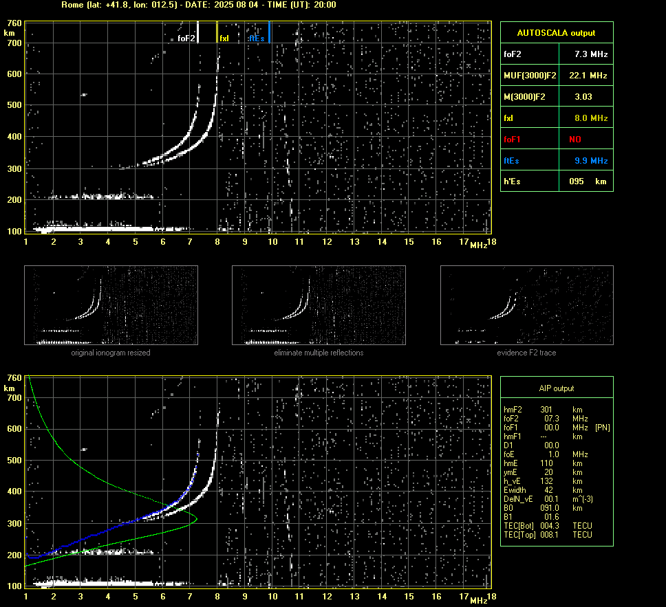The image size is (666, 607).
Task: Open the 'original ionogram resized' thumbnail
Action: pyautogui.click(x=111, y=305)
